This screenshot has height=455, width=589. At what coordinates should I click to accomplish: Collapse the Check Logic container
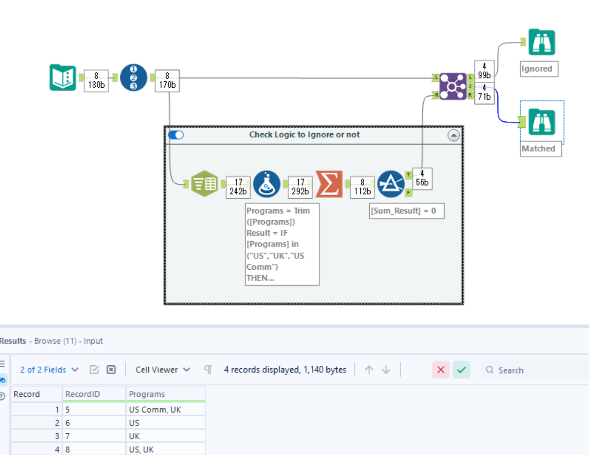coord(453,135)
